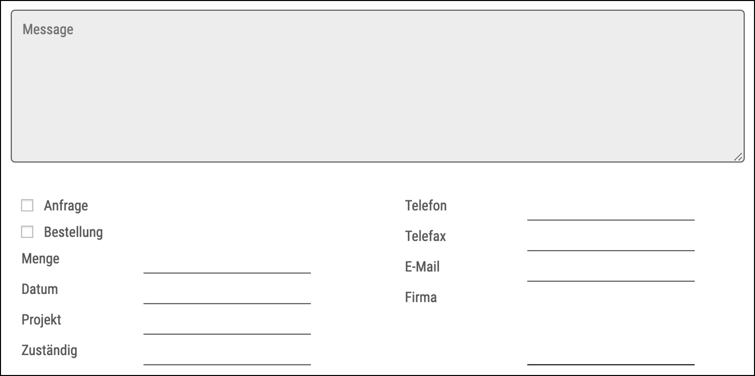Click the Bestellung label text
The height and width of the screenshot is (376, 755).
[73, 232]
